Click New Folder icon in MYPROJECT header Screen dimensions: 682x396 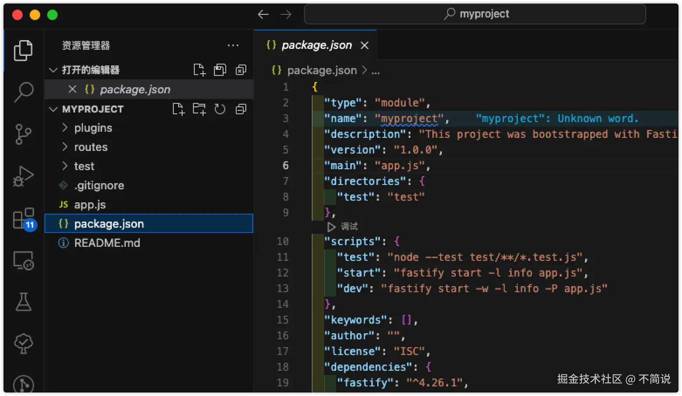pyautogui.click(x=199, y=109)
